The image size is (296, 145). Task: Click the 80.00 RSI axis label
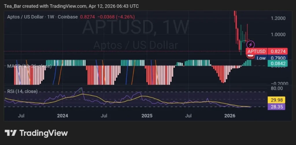(x=277, y=88)
